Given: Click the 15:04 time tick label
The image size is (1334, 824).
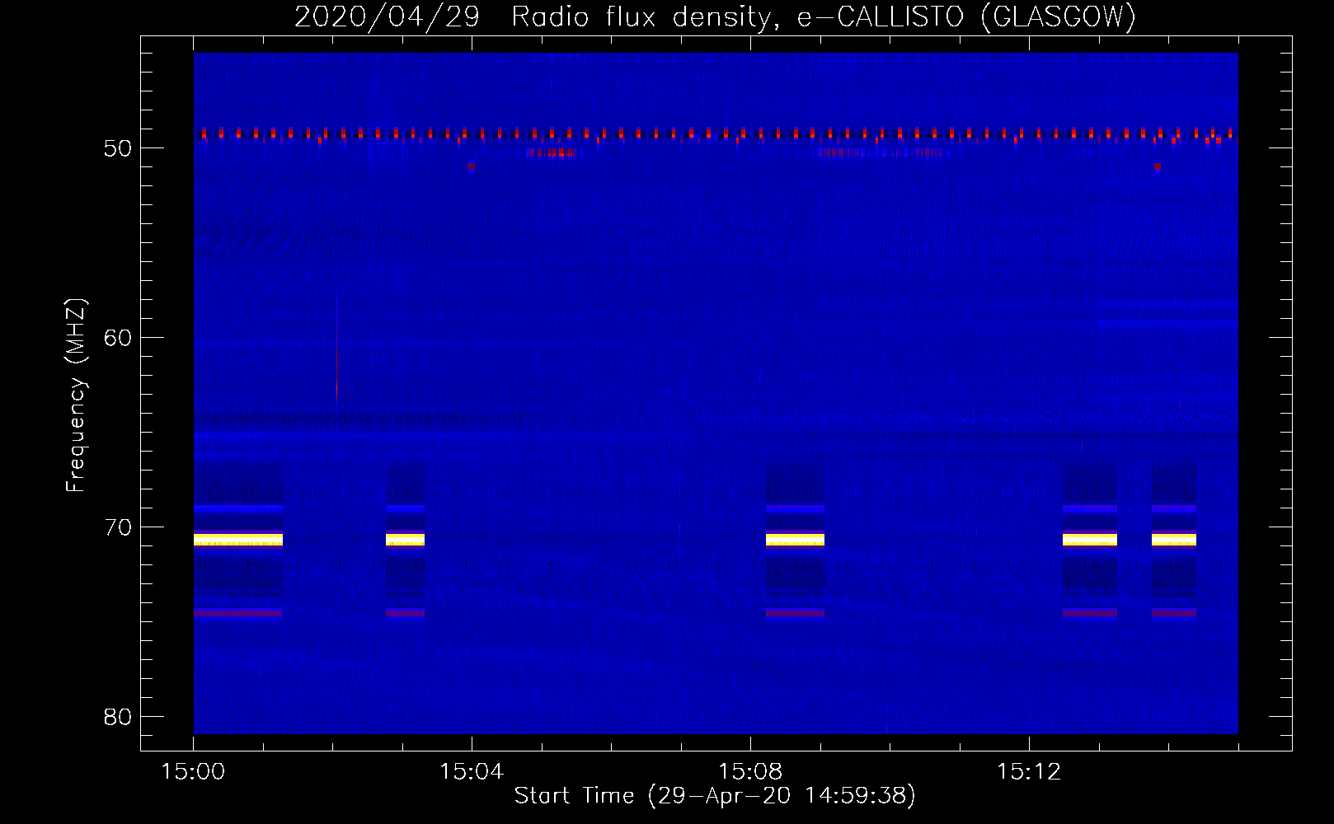Looking at the screenshot, I should click(472, 772).
